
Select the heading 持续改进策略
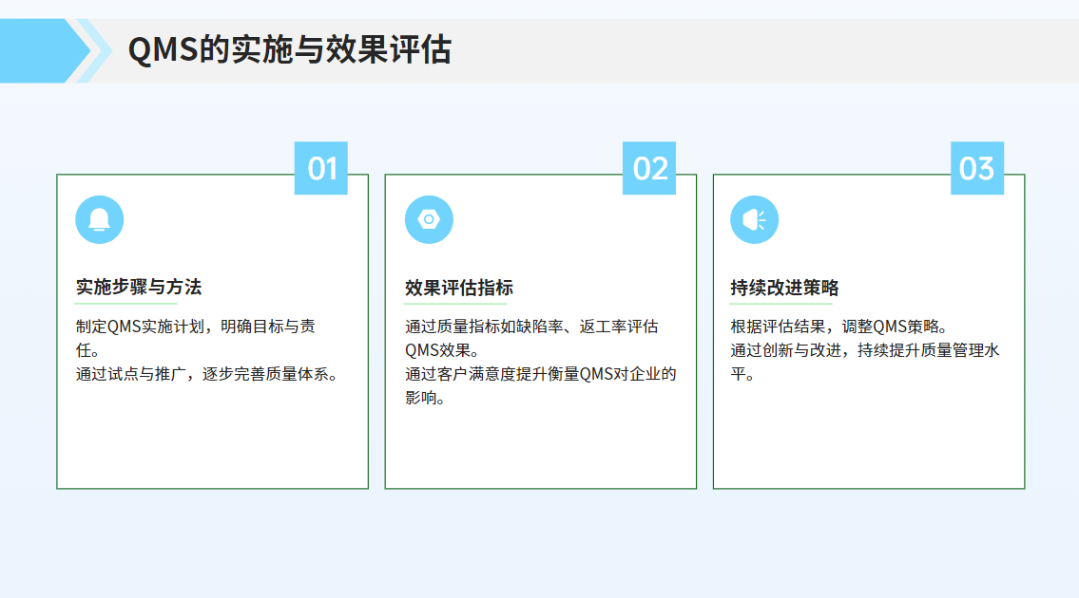[784, 288]
